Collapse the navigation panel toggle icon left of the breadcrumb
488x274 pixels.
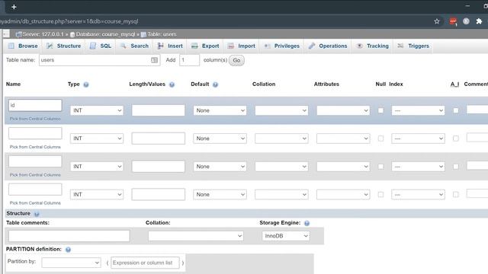pyautogui.click(x=6, y=33)
